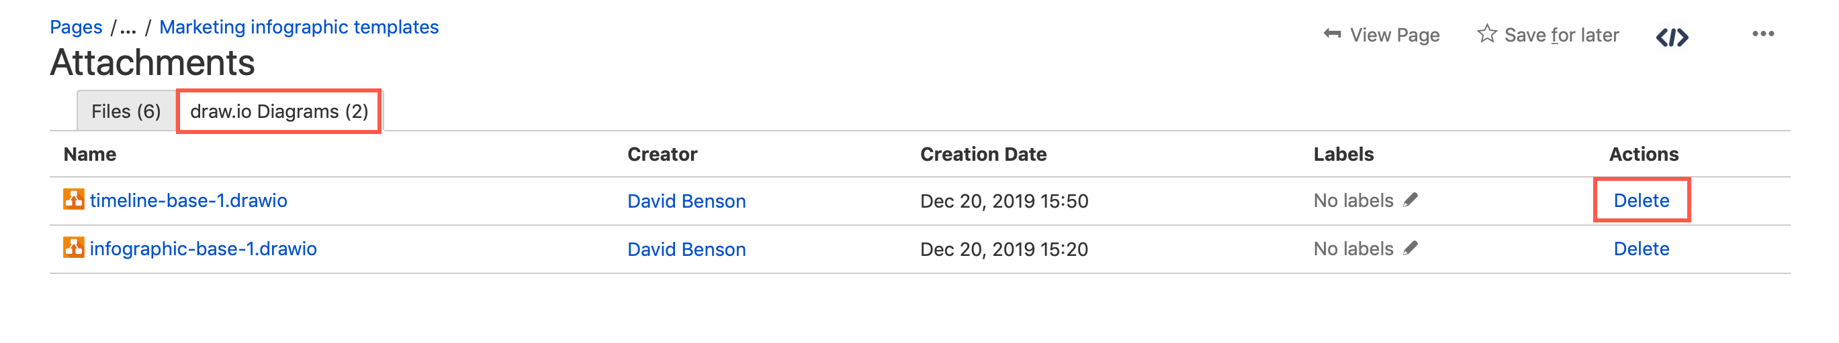Open David Benson profile in second row
Image resolution: width=1839 pixels, height=343 pixels.
(x=686, y=250)
